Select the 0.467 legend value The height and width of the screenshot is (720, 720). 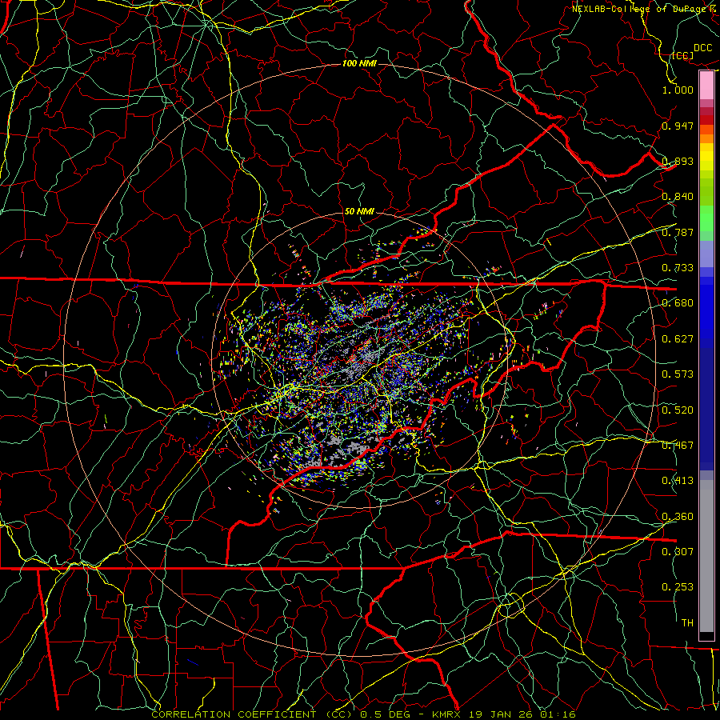[678, 446]
